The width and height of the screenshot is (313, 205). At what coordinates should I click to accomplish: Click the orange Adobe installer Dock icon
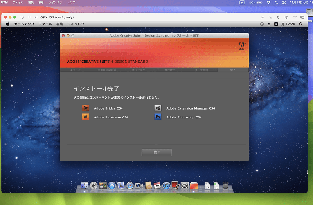click(194, 186)
